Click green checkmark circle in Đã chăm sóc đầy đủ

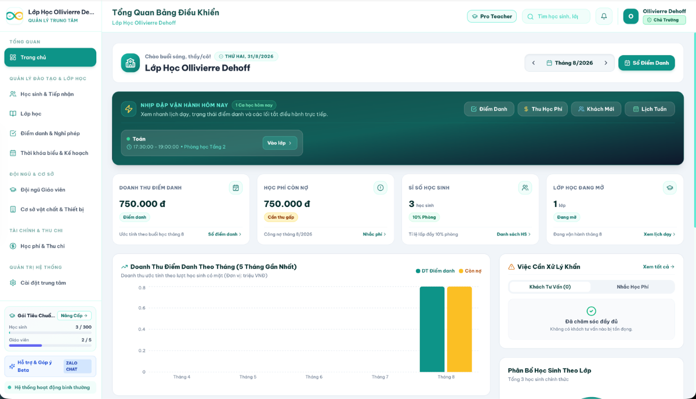click(x=591, y=311)
